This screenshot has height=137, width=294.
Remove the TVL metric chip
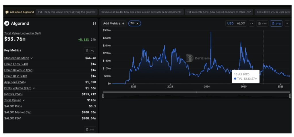pos(138,23)
